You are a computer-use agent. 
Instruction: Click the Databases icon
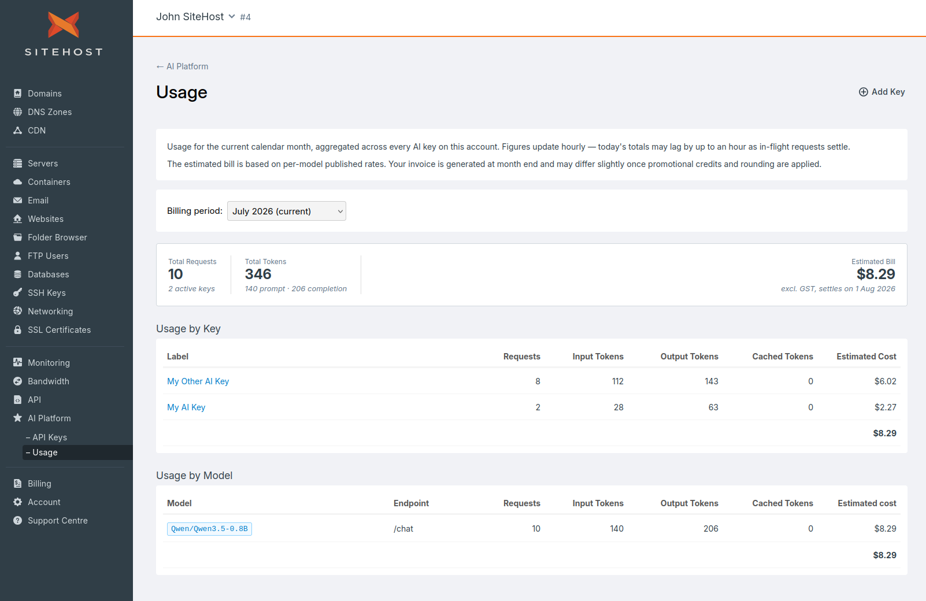[18, 274]
